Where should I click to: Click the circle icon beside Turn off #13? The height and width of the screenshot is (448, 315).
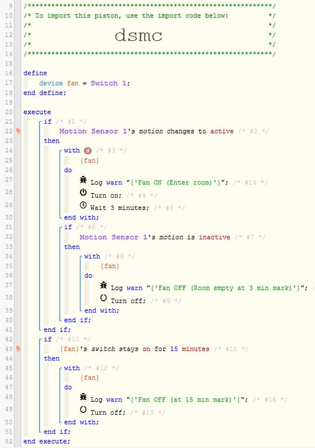(x=83, y=409)
